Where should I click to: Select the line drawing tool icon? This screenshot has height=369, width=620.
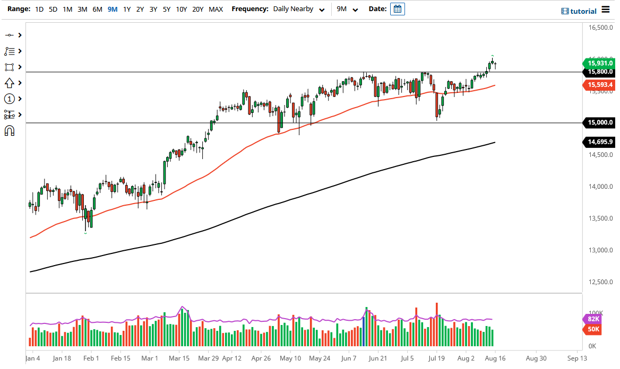point(9,35)
